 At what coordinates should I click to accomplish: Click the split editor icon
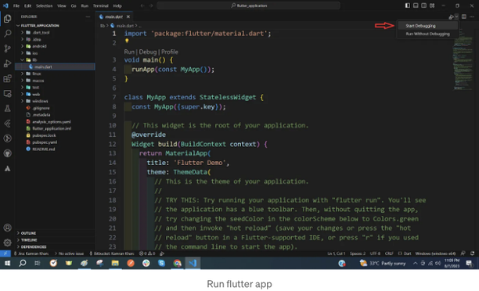coord(463,16)
